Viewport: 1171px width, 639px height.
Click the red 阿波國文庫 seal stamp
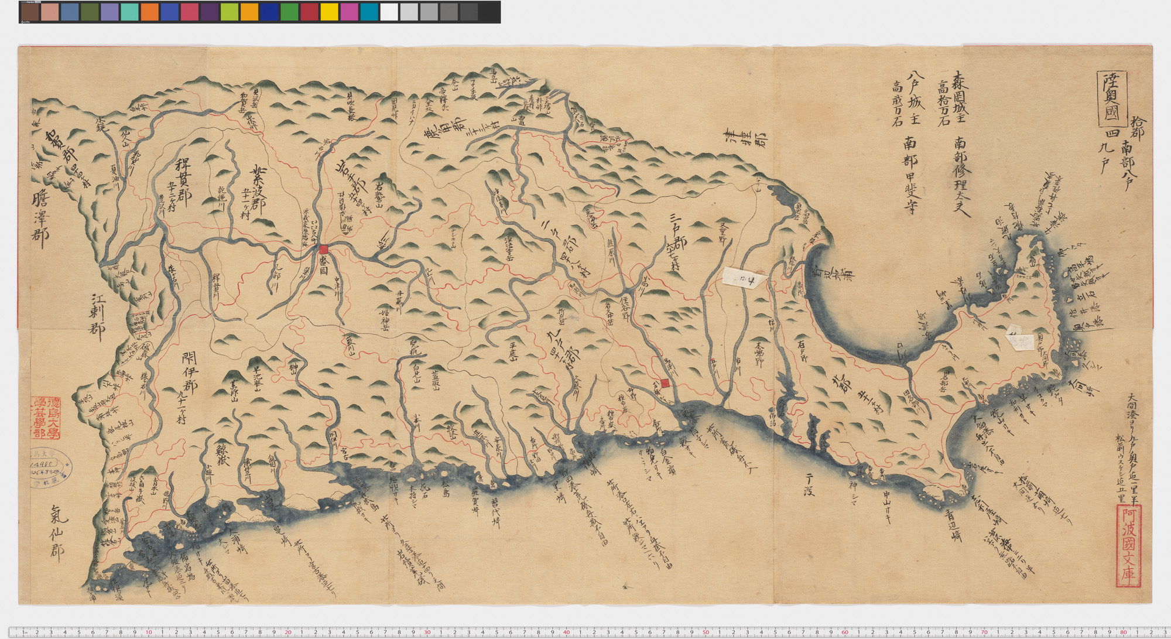1128,545
